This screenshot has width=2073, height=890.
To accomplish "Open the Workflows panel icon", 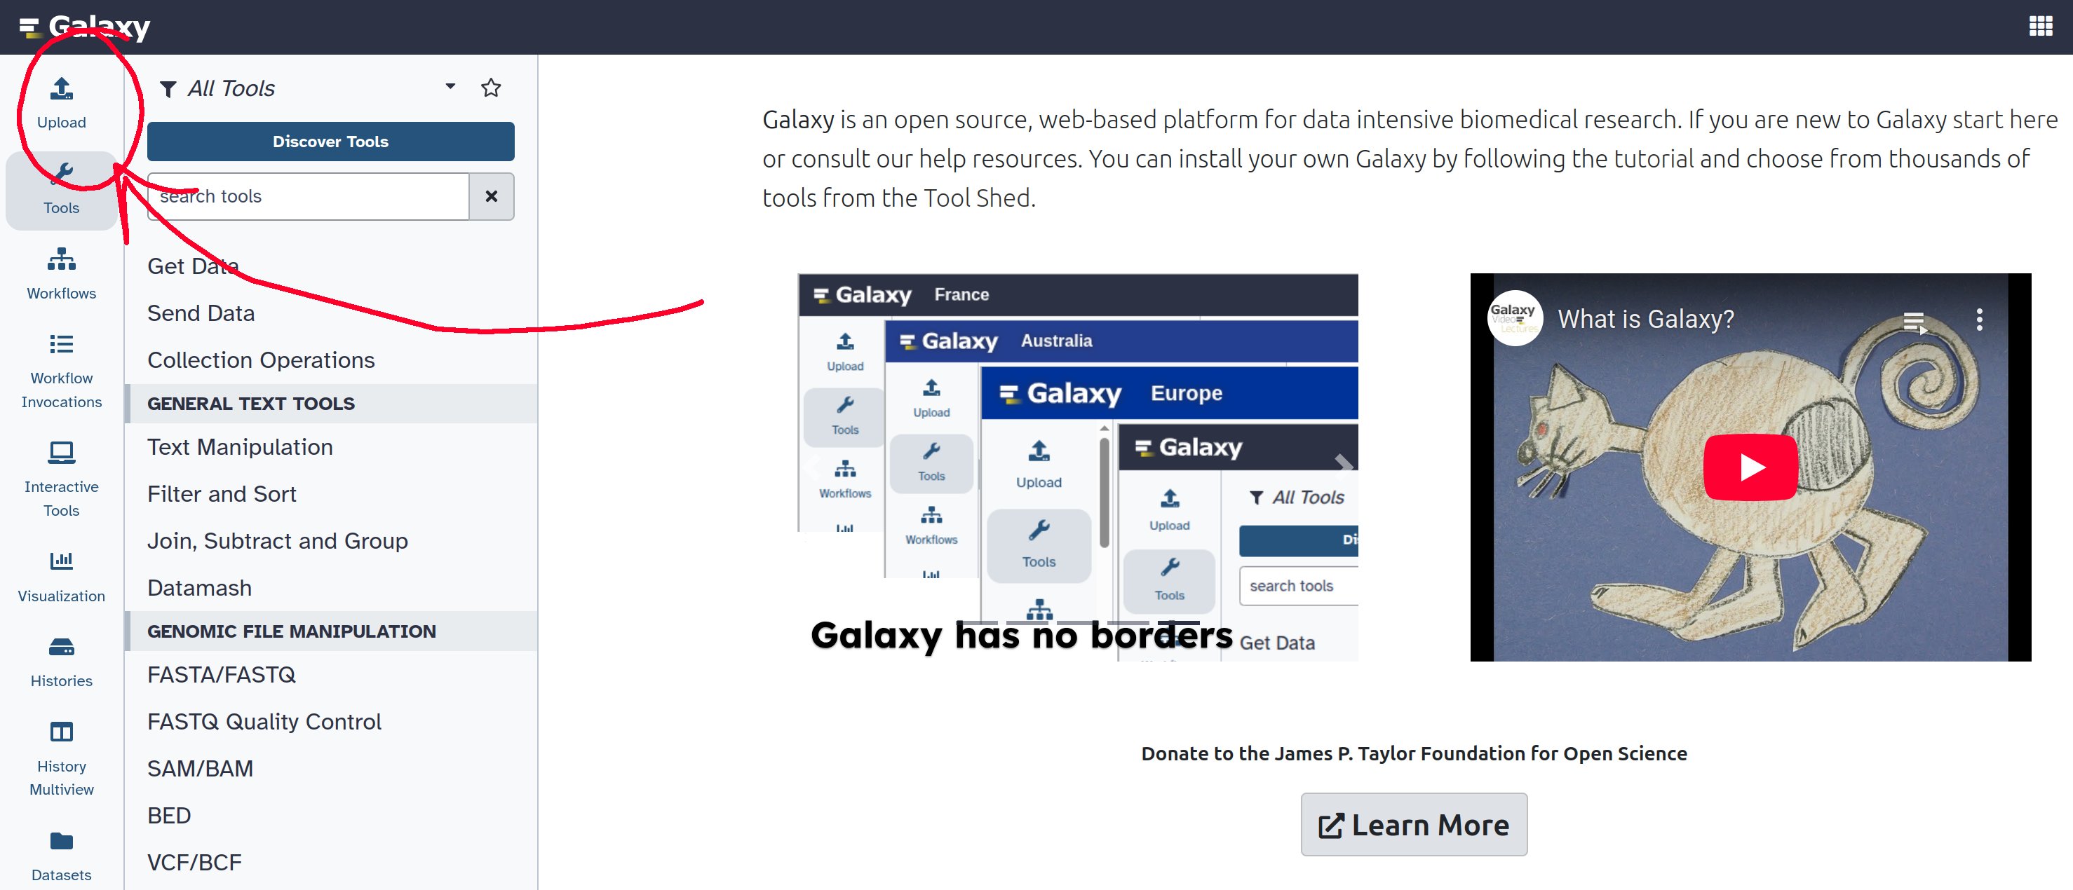I will point(61,259).
